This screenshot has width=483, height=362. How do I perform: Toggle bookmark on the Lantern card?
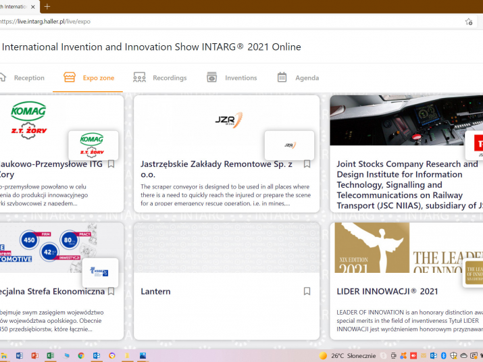(x=307, y=292)
